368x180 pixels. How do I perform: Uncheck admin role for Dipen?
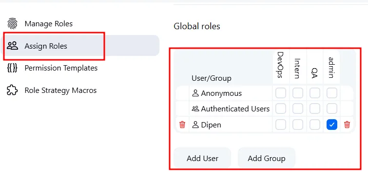point(332,125)
